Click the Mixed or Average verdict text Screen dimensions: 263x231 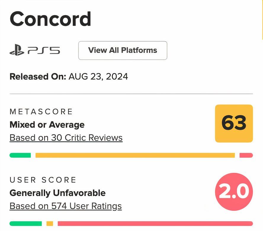point(47,125)
